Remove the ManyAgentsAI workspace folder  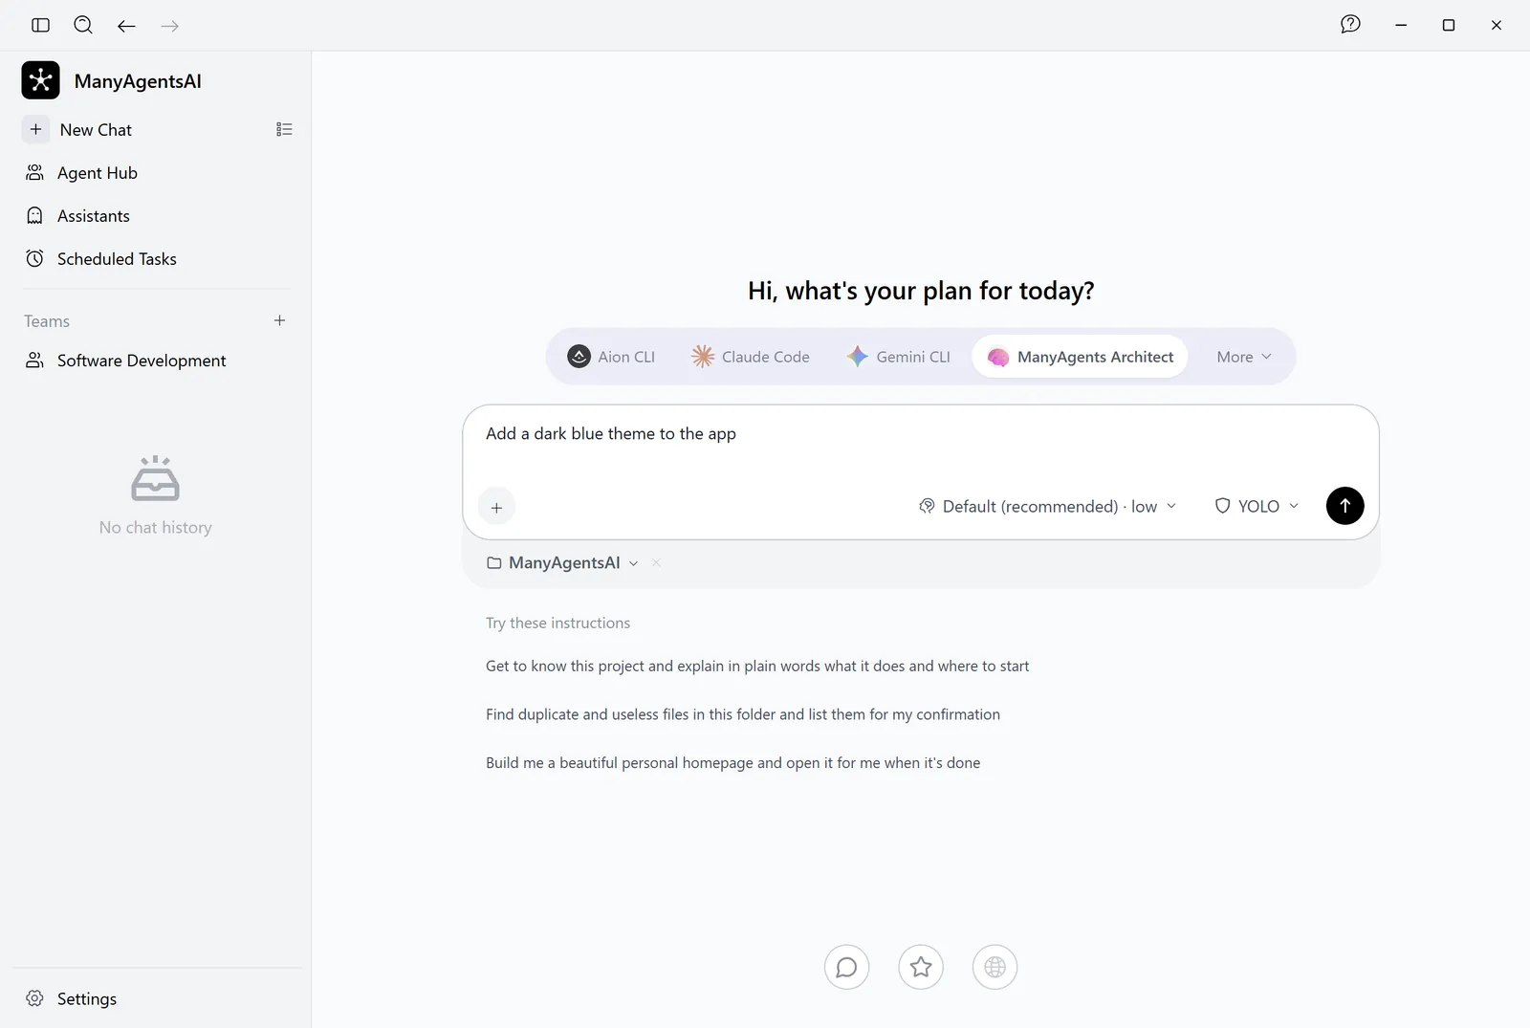point(656,563)
